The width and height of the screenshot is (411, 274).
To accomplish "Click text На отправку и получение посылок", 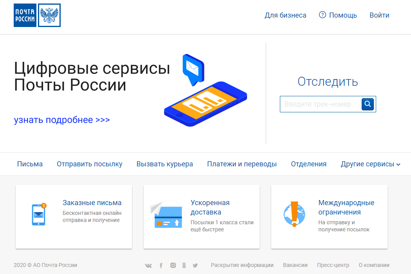I will 344,226.
